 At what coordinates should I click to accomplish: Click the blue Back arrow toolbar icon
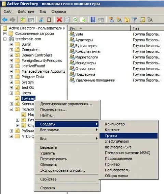tap(5, 20)
